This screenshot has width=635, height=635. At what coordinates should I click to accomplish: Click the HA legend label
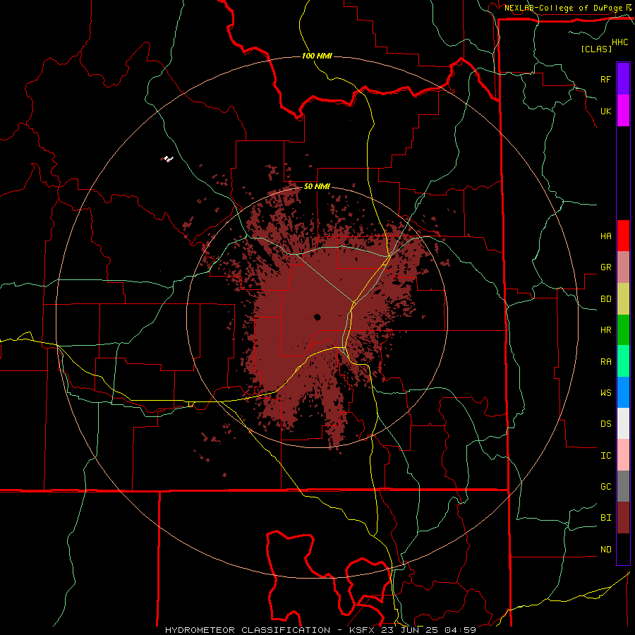click(x=605, y=236)
